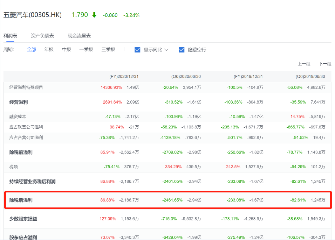The width and height of the screenshot is (335, 240).
Task: Switch to the 资产负债表 tab
Action: [x=42, y=36]
